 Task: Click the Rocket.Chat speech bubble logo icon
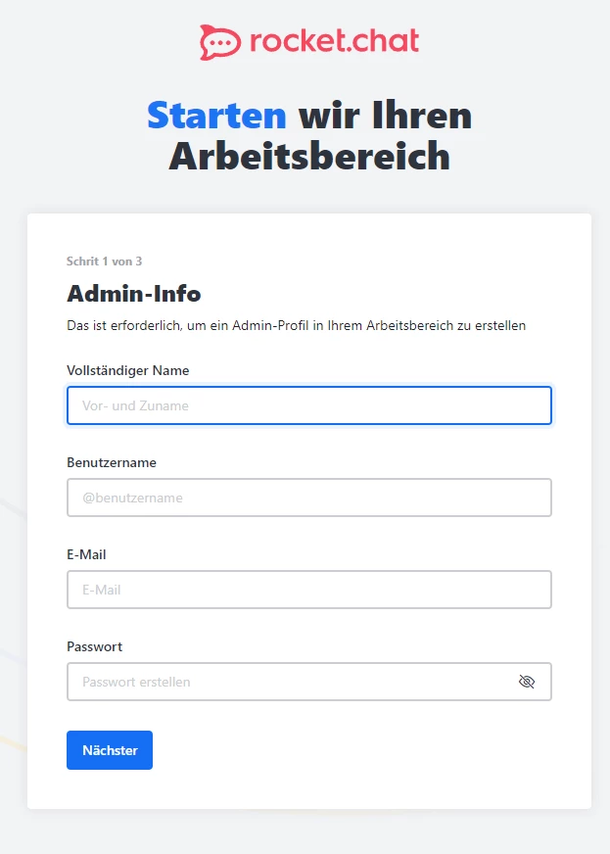(219, 42)
